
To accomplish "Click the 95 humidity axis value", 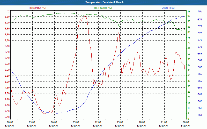I will tap(189, 16).
